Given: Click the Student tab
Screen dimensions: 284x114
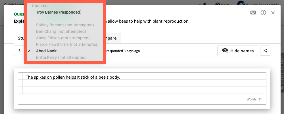Looking at the screenshot, I should click(x=20, y=38).
